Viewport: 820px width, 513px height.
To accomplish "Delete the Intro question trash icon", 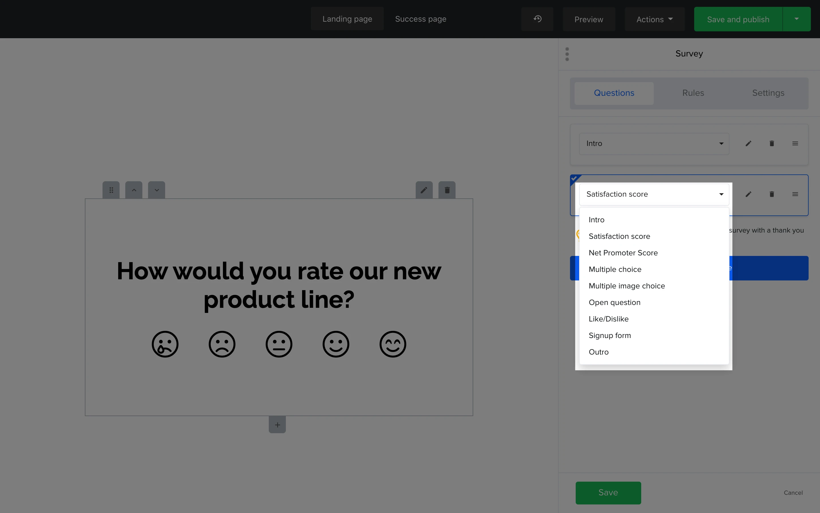I will [x=772, y=144].
